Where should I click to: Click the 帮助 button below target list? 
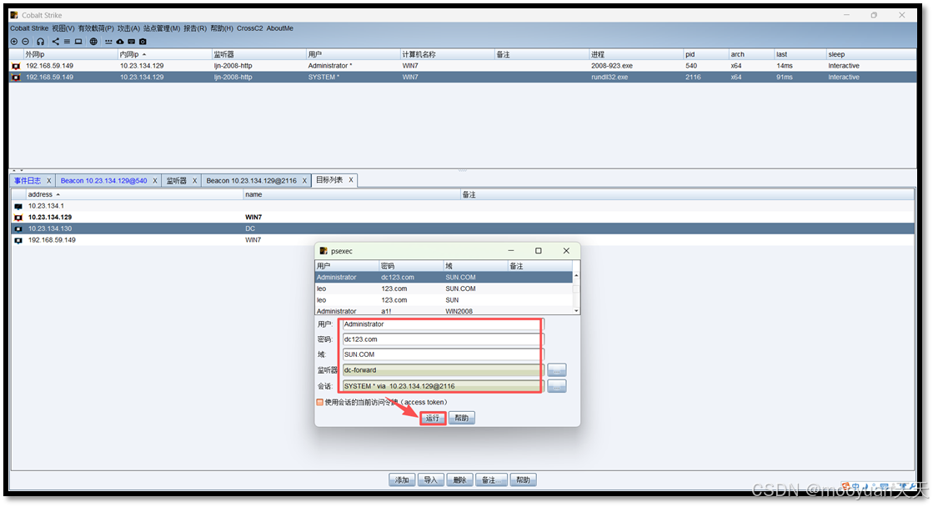pyautogui.click(x=523, y=480)
